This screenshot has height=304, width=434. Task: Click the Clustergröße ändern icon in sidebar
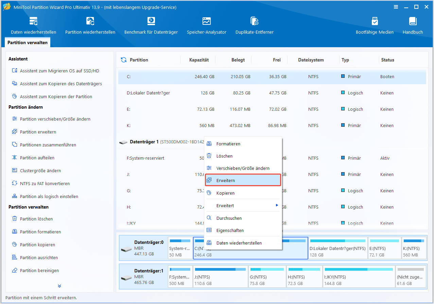[15, 171]
